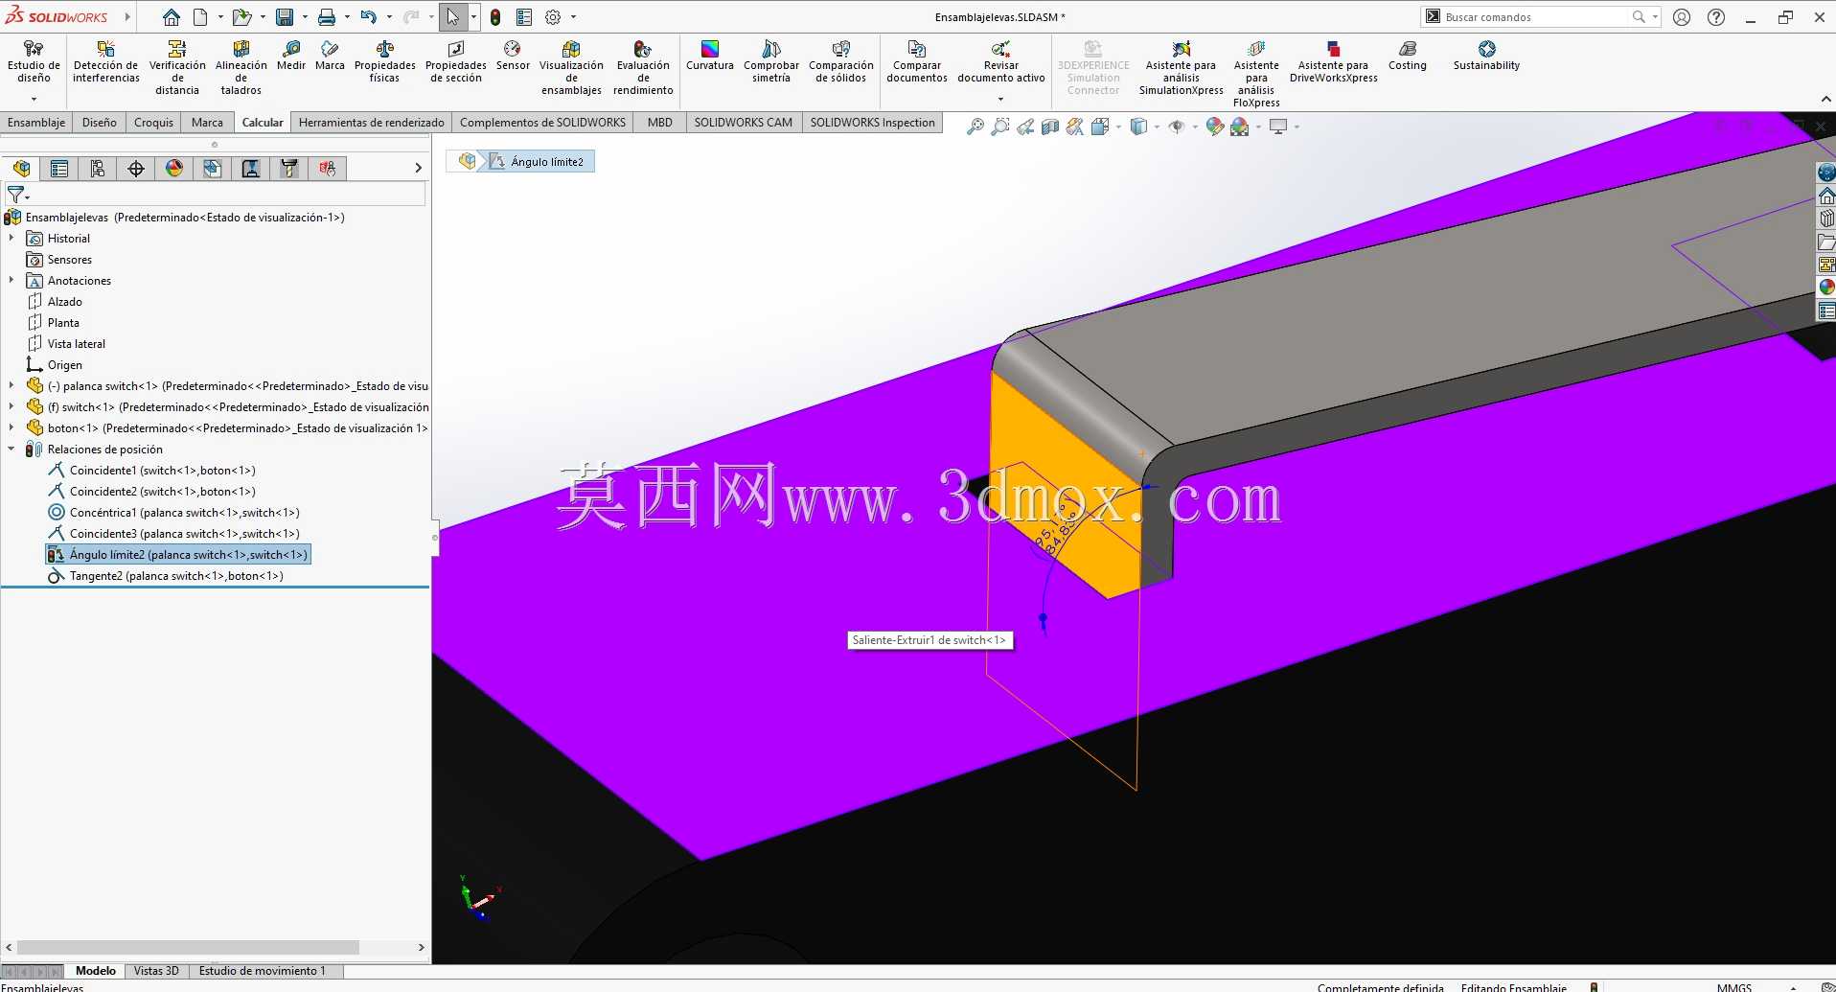Collapse the CommandManager ribbon chevron
Image resolution: width=1836 pixels, height=992 pixels.
(1825, 99)
